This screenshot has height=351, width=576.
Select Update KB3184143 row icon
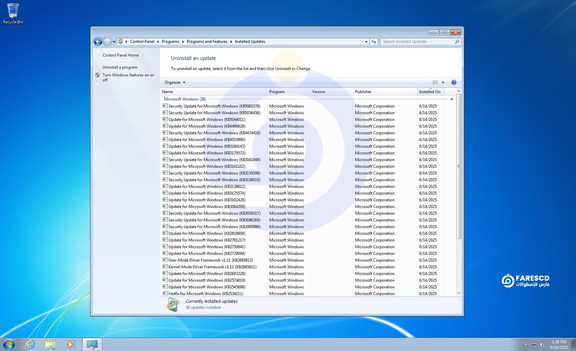point(165,146)
